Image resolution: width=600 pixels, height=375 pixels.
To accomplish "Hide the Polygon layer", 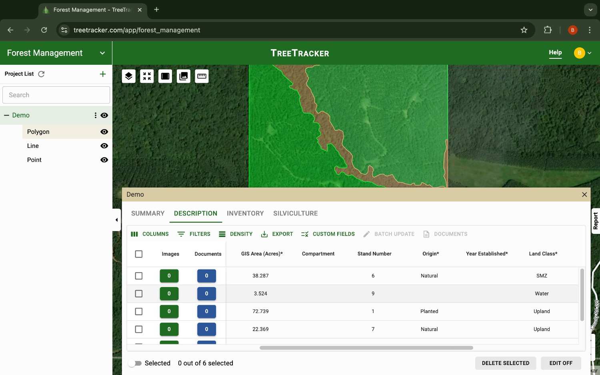I will pos(104,132).
